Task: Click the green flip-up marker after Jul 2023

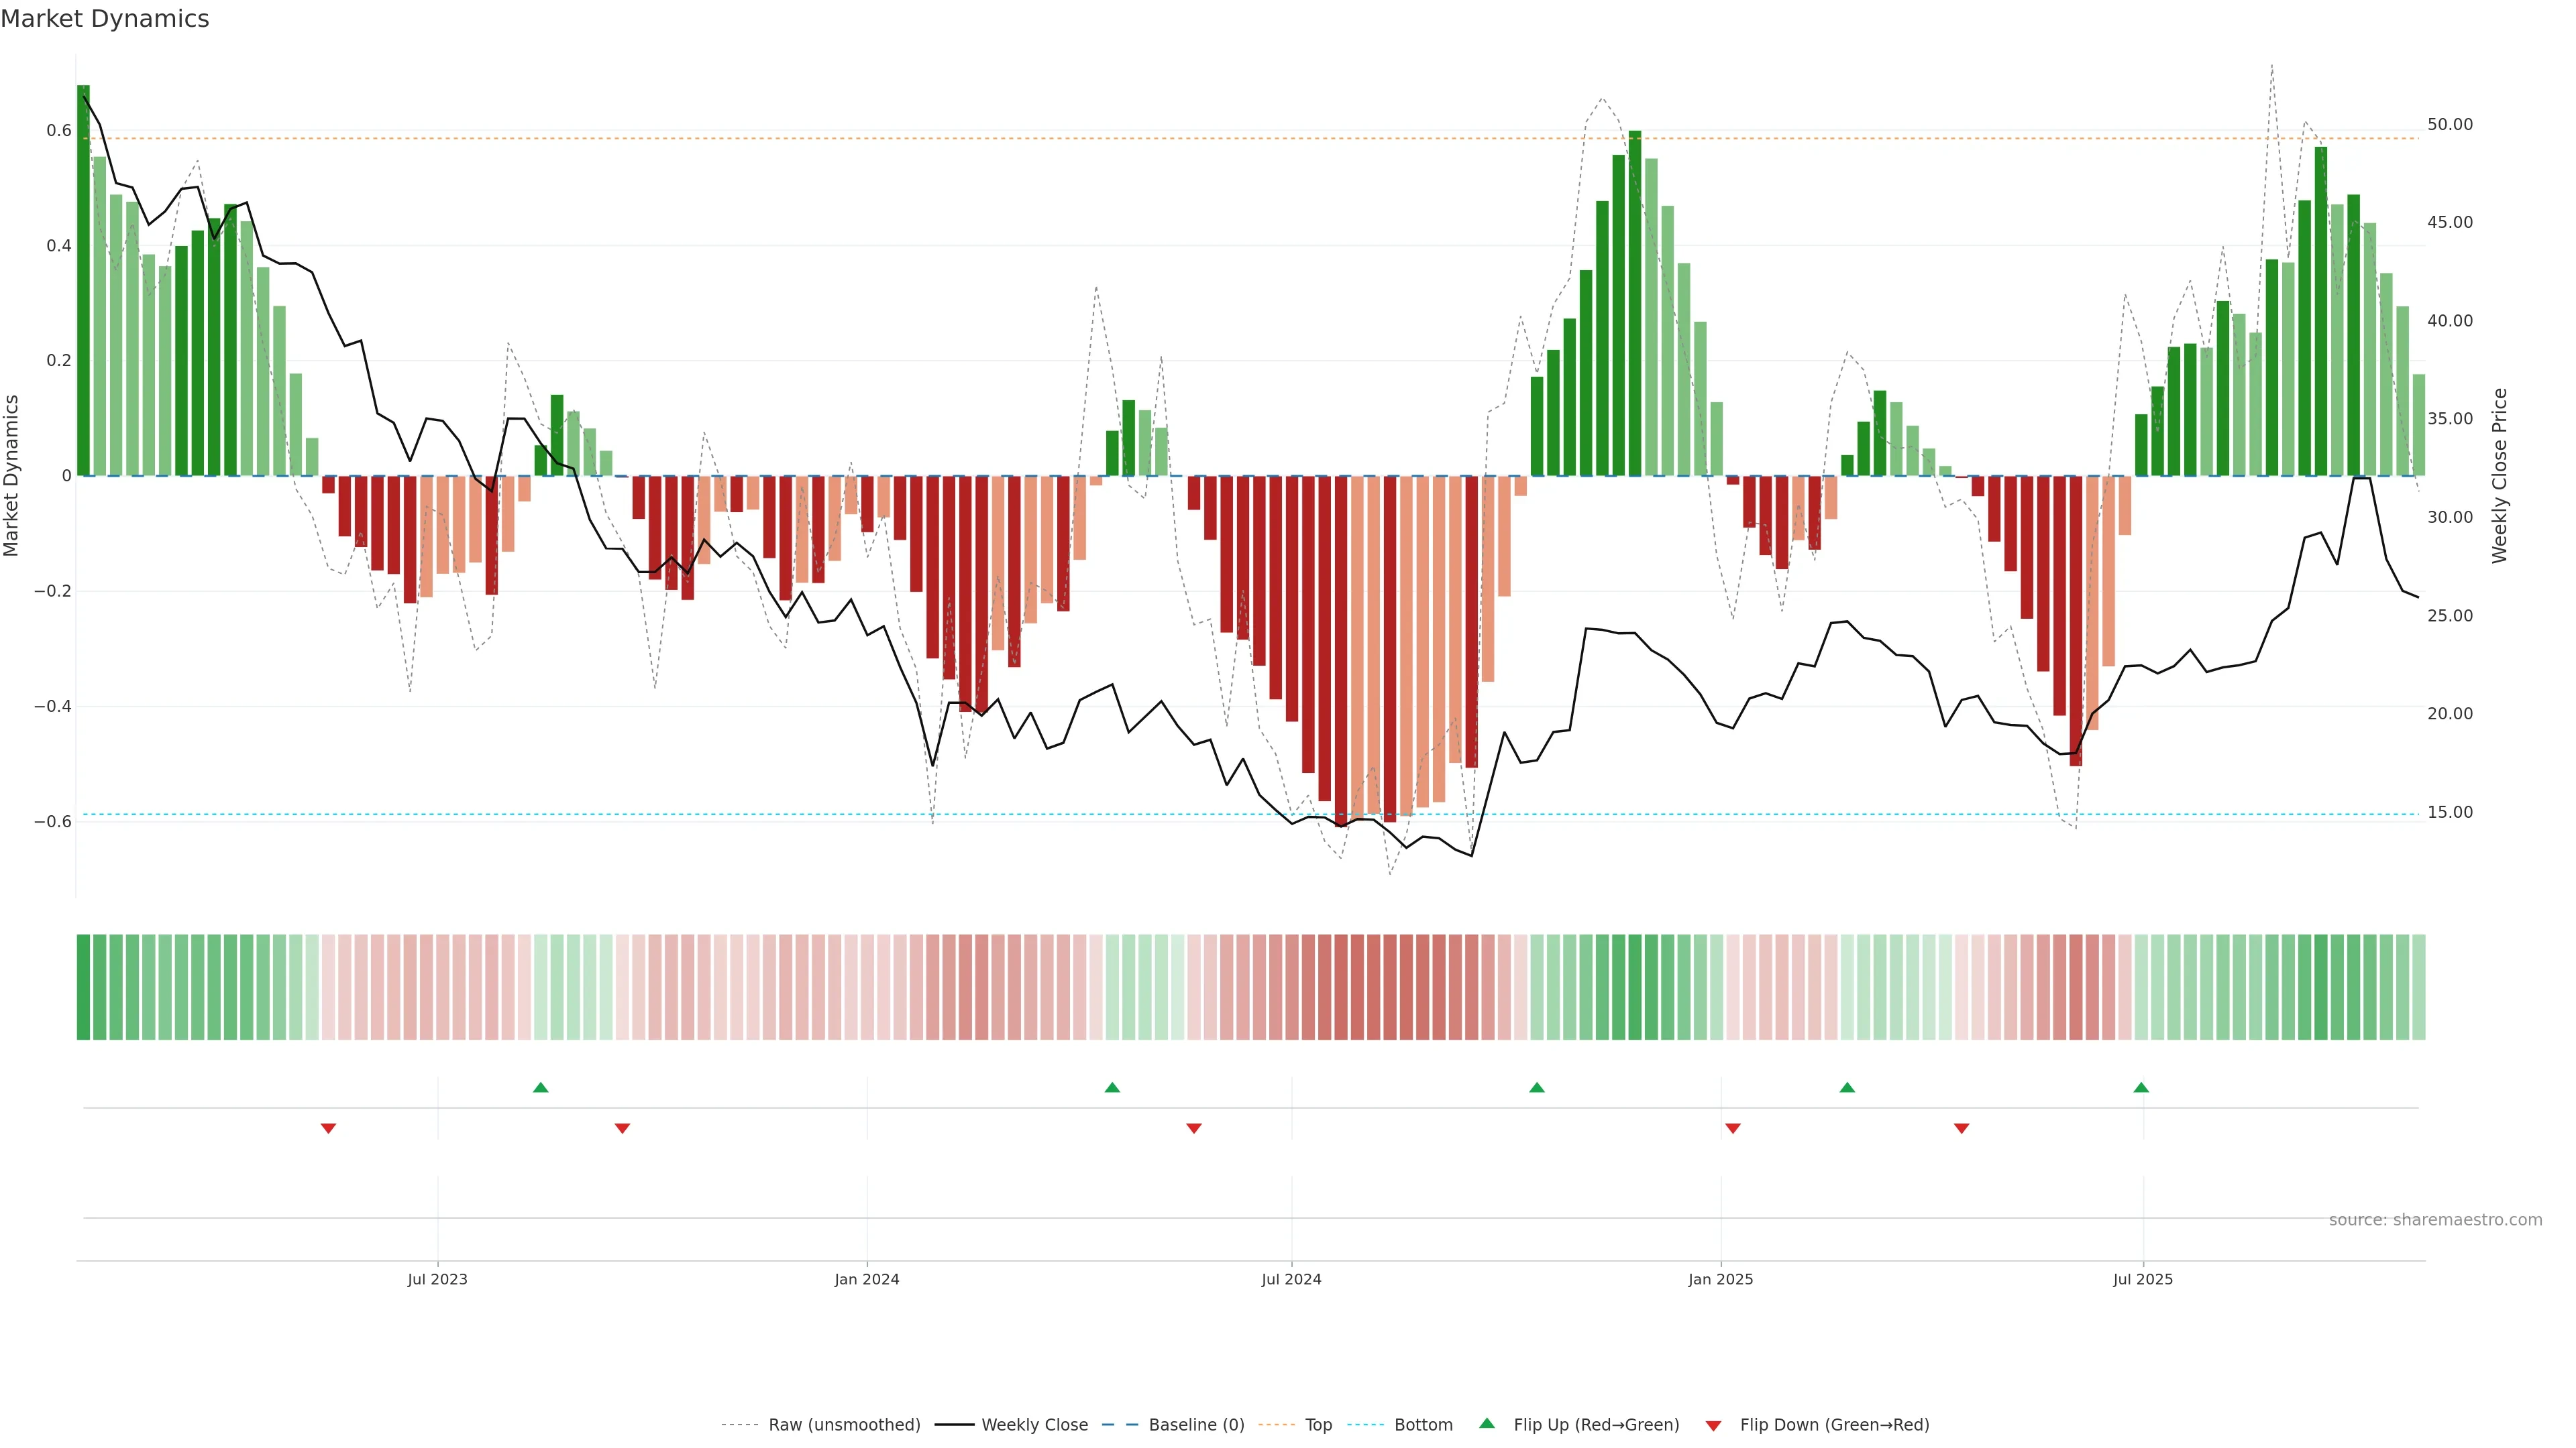Action: click(x=541, y=1087)
